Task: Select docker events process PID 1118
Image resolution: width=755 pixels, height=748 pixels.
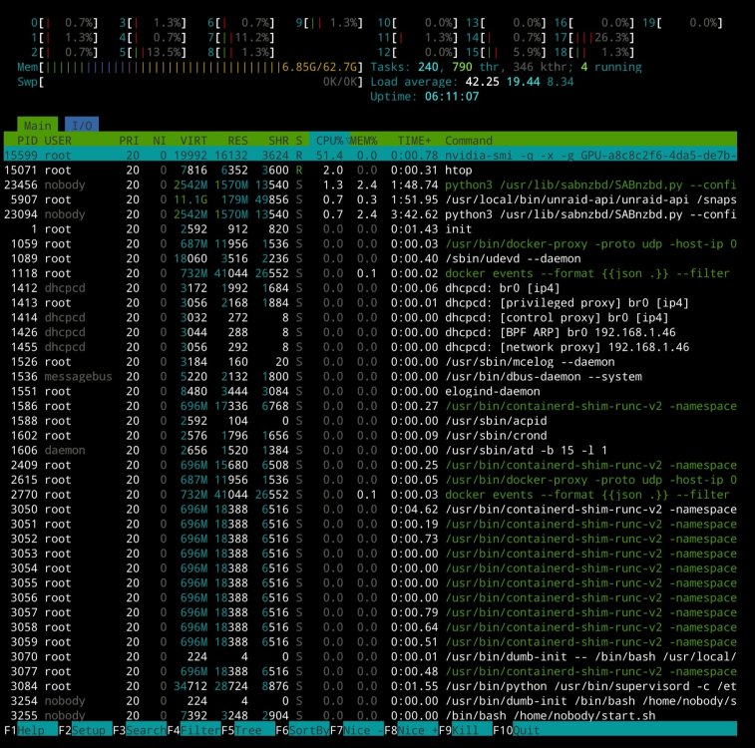Action: (370, 273)
